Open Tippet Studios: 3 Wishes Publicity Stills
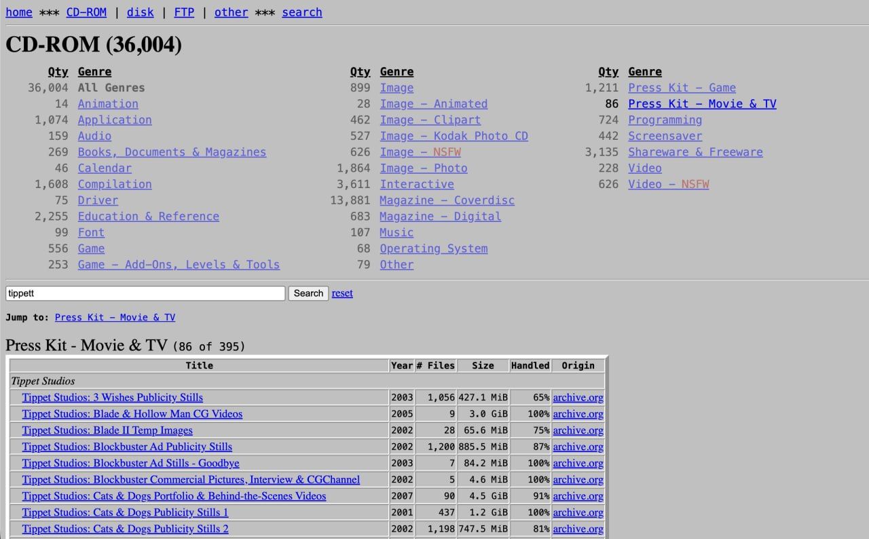Image resolution: width=869 pixels, height=539 pixels. point(112,397)
